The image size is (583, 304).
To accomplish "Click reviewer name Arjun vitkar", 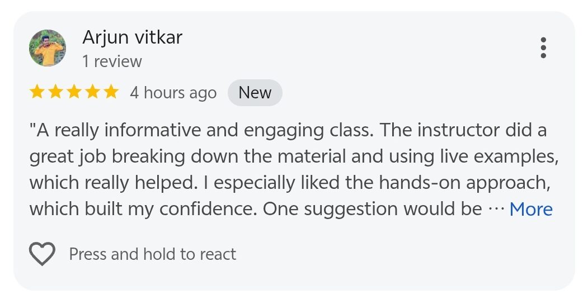I will pos(132,37).
